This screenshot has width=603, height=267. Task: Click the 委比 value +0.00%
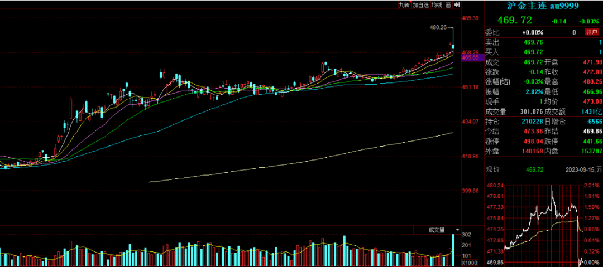[533, 32]
